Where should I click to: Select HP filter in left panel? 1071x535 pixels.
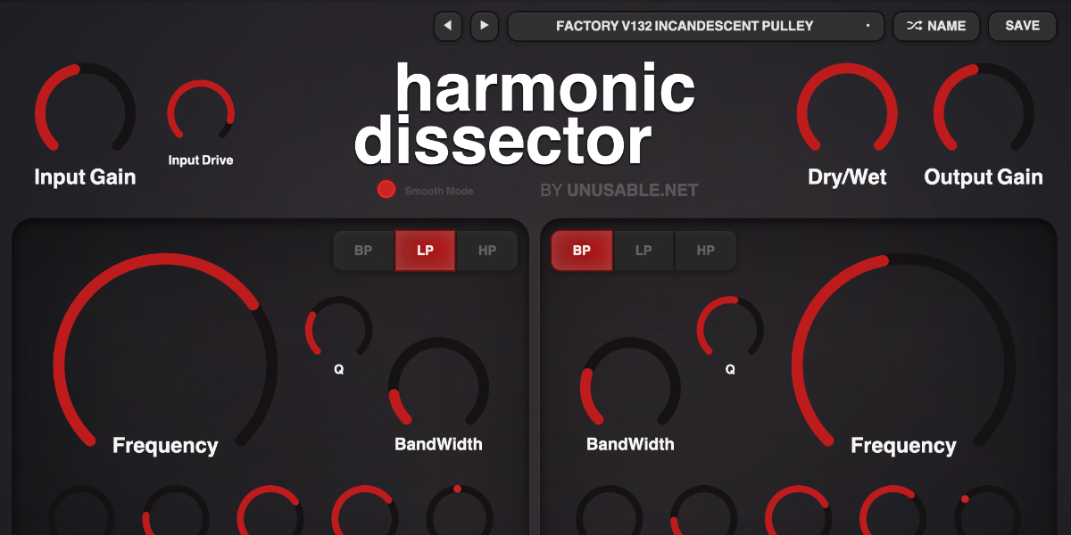[486, 251]
